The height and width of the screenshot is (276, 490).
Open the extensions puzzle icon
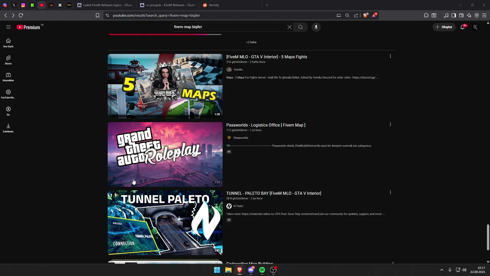coord(426,15)
